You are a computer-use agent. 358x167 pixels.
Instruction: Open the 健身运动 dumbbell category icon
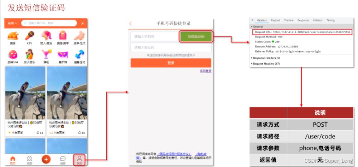79,55
